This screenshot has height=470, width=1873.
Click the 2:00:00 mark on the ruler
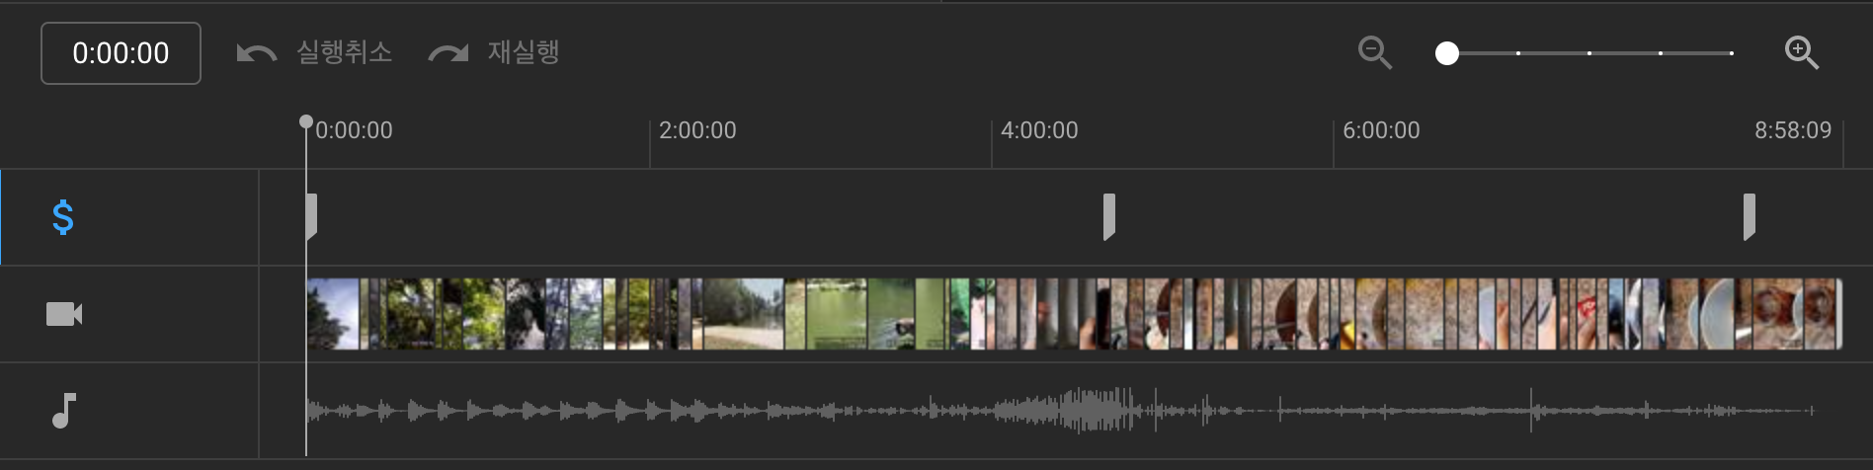point(697,130)
